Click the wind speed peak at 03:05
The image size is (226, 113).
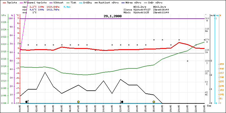[45, 72]
